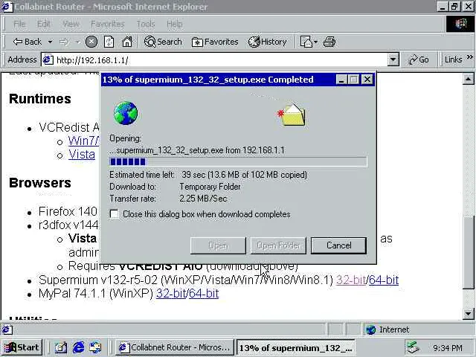Click the IE icon in the browser title bar
Viewport: 476px width, 357px height.
tap(7, 7)
